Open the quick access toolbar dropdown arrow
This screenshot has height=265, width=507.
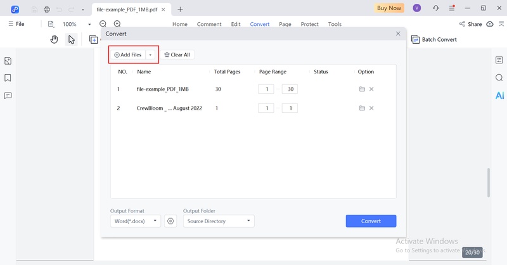point(83,10)
